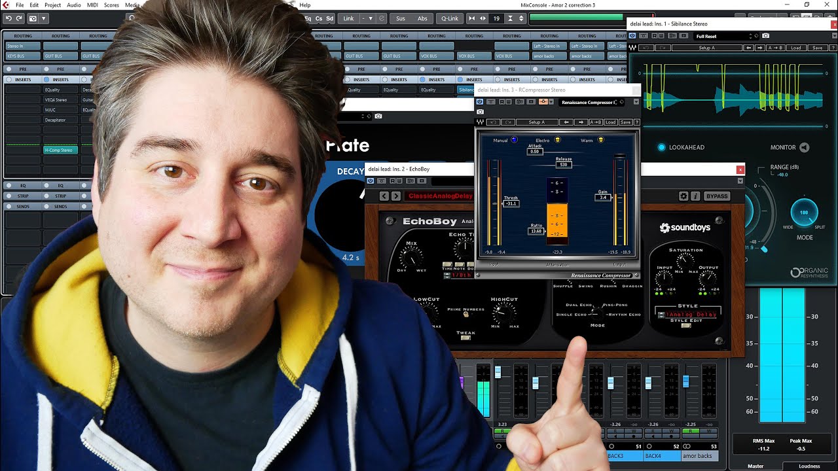This screenshot has height=471, width=838.
Task: Click undo in the RCompressor Waves toolbar
Action: (493, 122)
